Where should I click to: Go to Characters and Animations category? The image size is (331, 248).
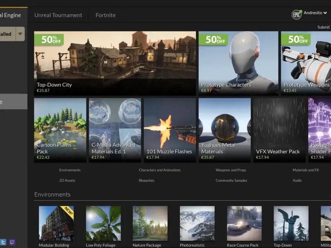[160, 170]
